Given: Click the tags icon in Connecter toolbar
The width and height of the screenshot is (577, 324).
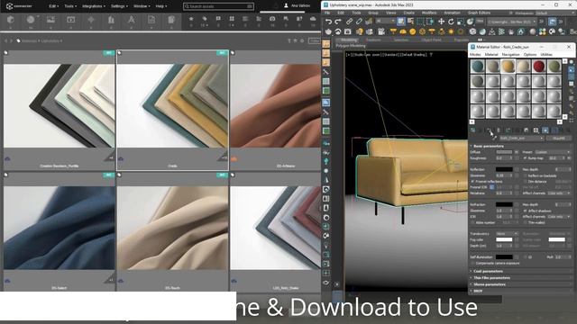Looking at the screenshot, I should (x=205, y=18).
